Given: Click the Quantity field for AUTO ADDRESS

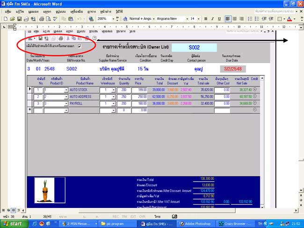Looking at the screenshot, I should [123, 97].
